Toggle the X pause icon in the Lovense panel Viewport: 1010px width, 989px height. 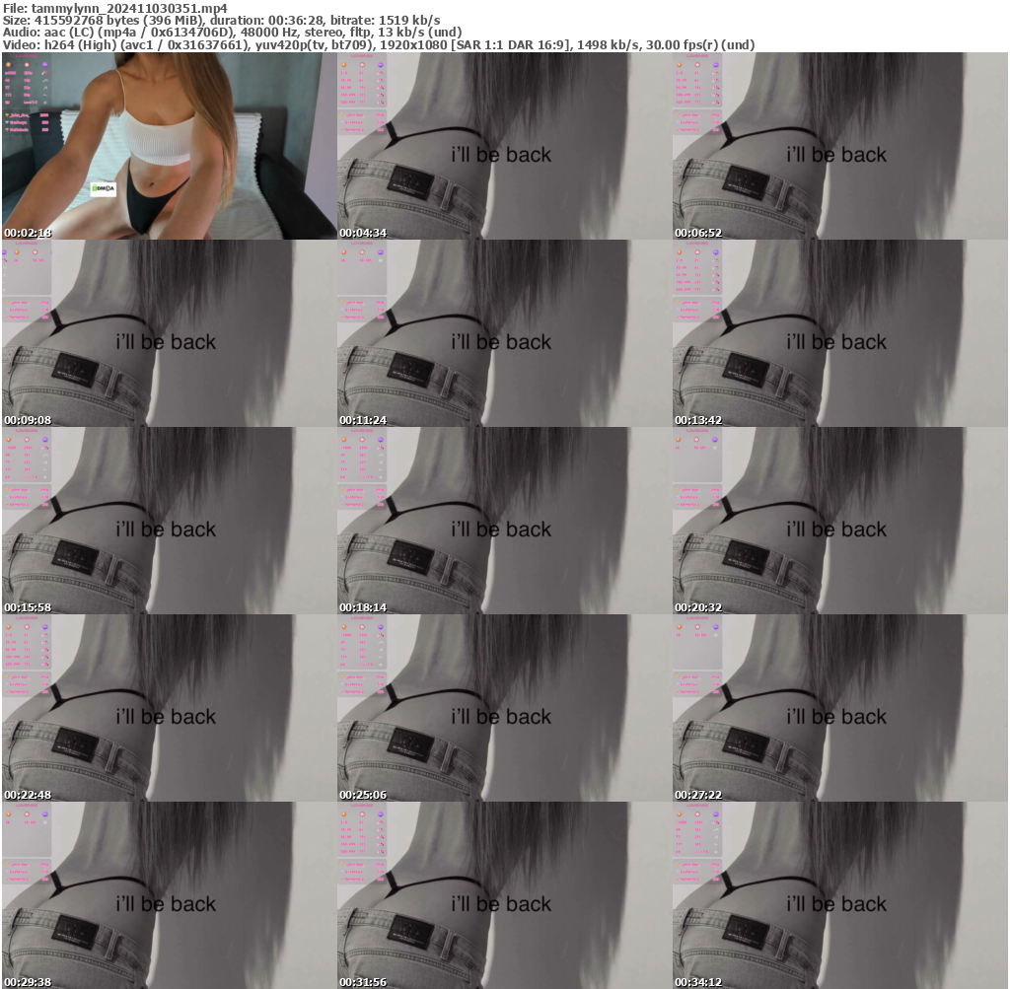click(x=44, y=102)
